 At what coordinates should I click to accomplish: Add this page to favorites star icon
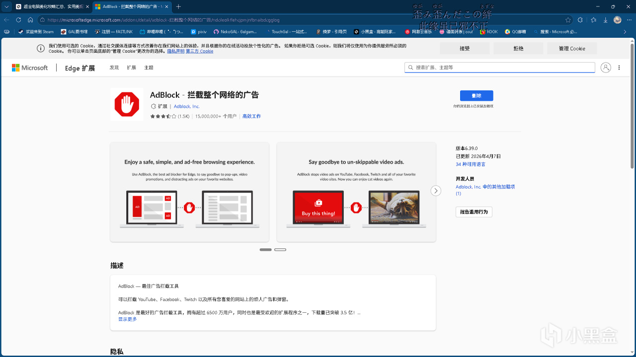(x=568, y=20)
